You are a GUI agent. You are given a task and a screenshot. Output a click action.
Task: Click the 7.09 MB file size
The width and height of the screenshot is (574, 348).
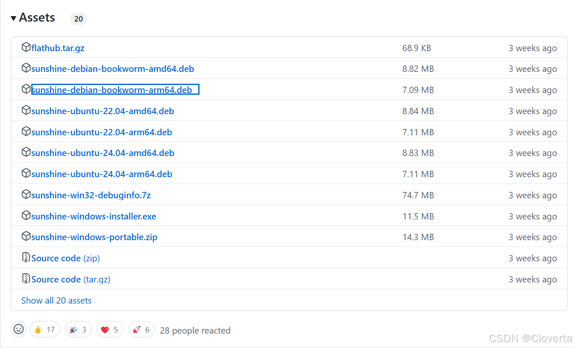(x=418, y=90)
